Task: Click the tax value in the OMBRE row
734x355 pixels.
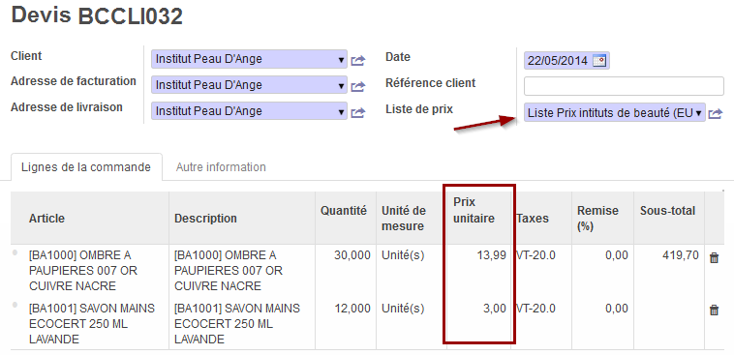Action: click(x=535, y=255)
